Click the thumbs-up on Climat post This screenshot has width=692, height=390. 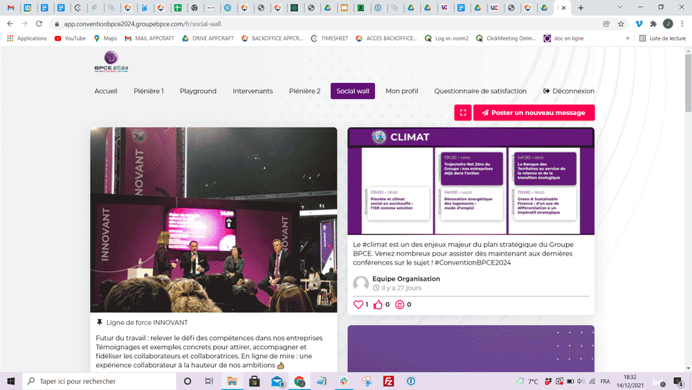[x=378, y=304]
